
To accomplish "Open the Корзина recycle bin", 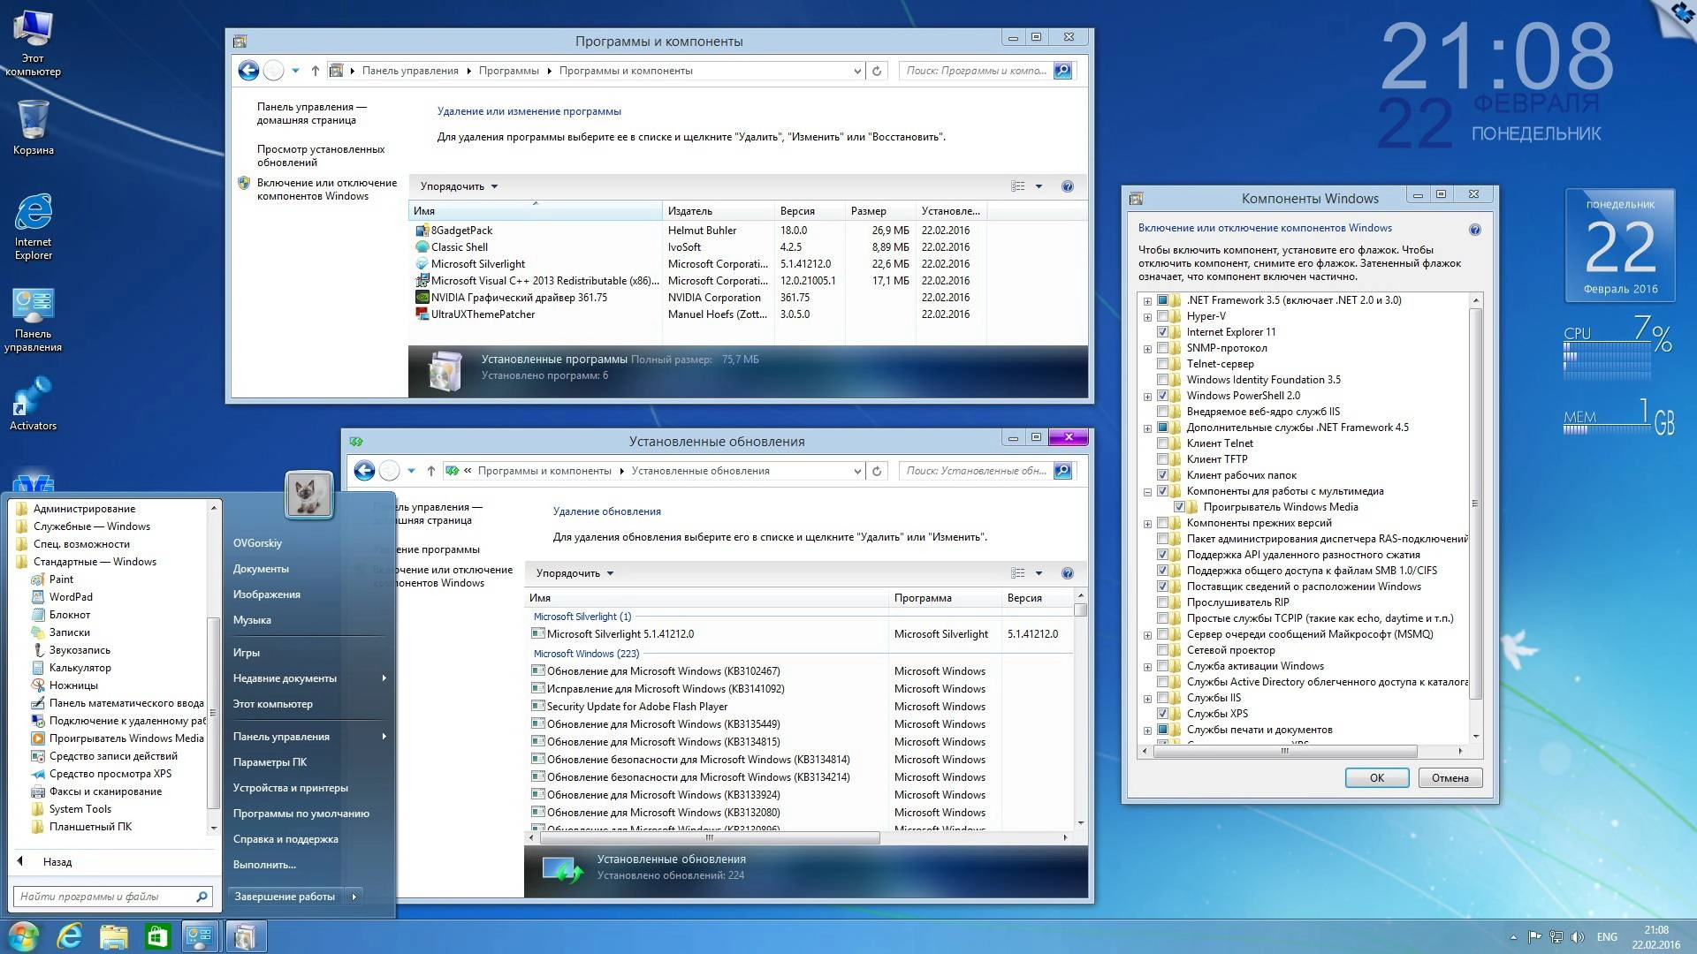I will click(x=34, y=119).
